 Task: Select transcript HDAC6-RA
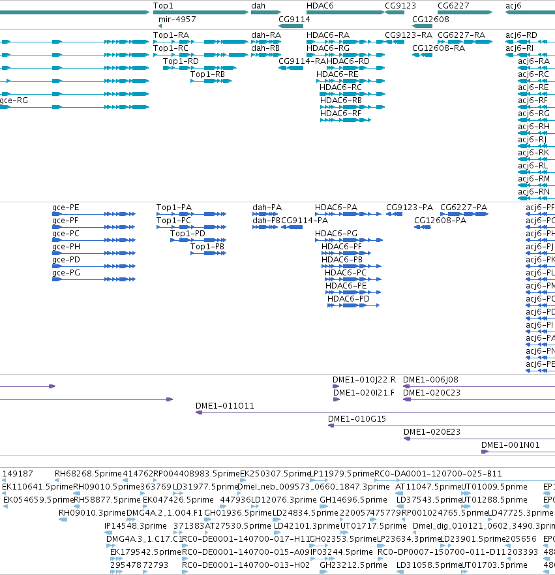click(345, 42)
